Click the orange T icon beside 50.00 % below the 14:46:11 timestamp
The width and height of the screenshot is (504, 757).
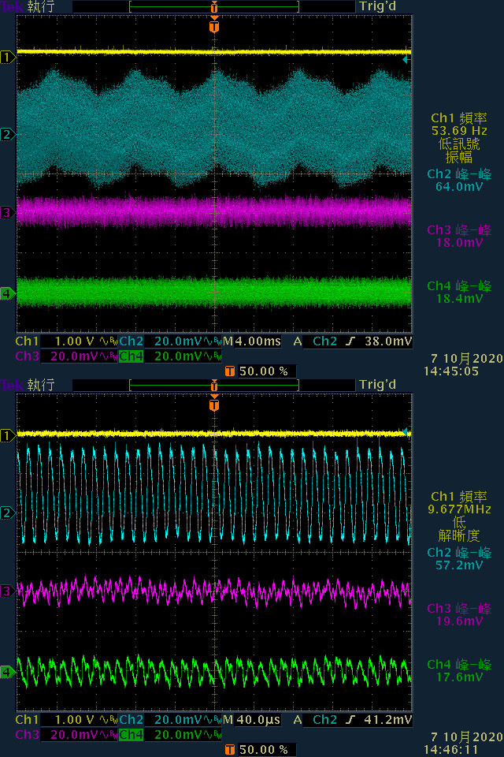click(230, 750)
